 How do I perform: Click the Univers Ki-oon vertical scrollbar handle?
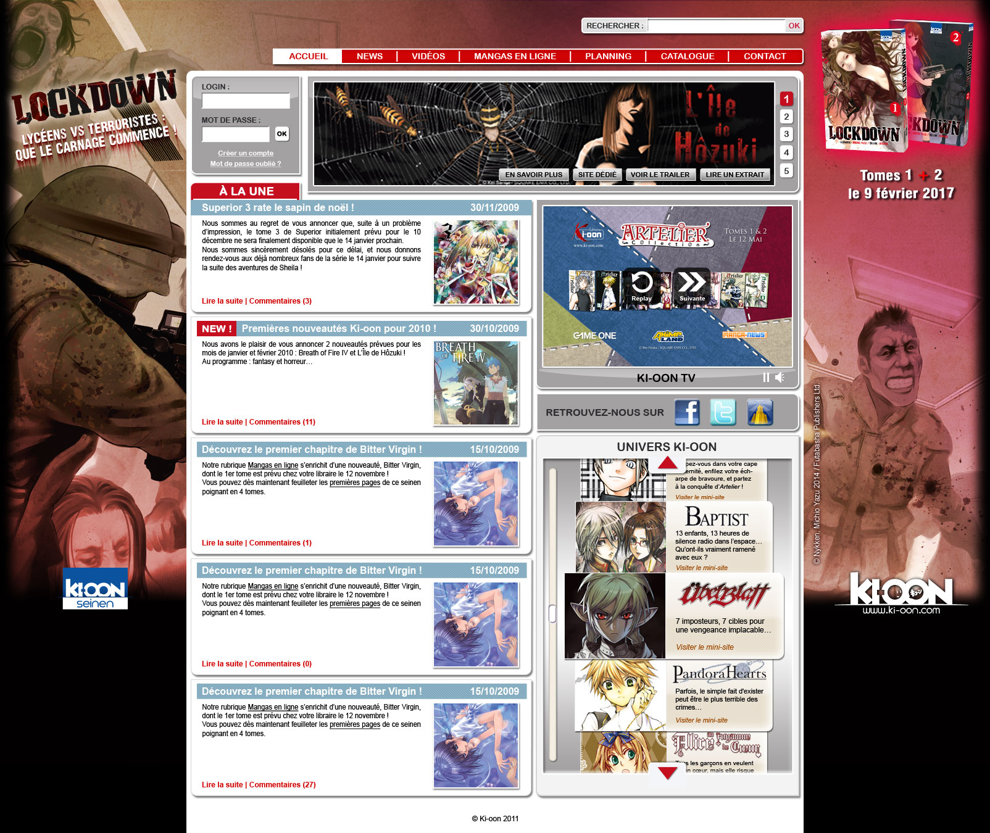[x=552, y=613]
